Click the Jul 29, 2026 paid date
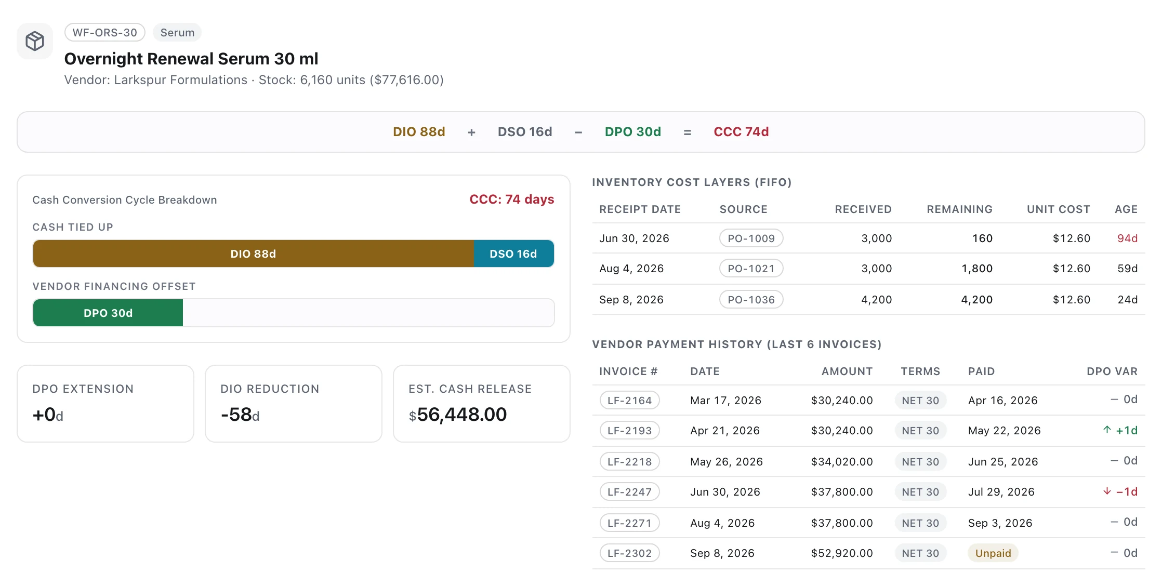This screenshot has width=1162, height=586. (1001, 492)
